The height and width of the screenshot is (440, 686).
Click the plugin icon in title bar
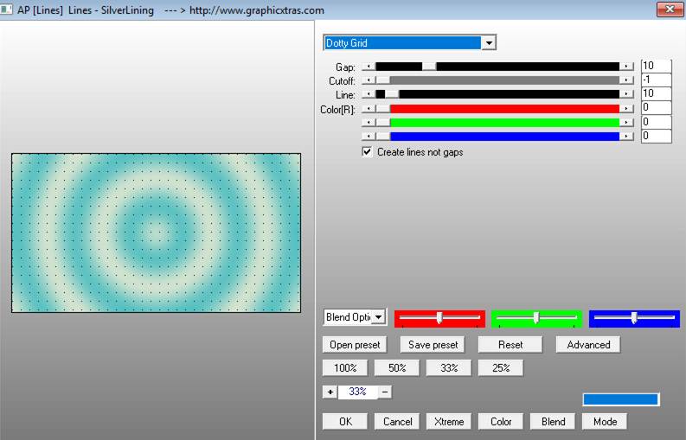[x=6, y=9]
